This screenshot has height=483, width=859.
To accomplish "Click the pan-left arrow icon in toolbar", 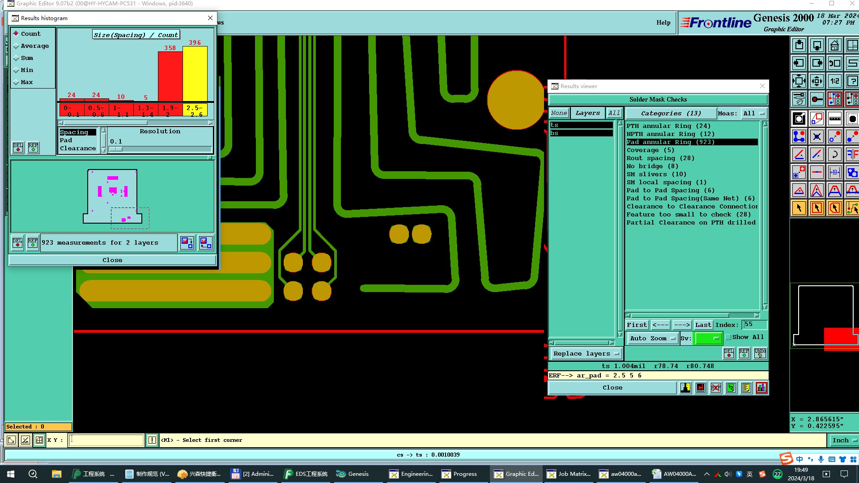I will coord(799,64).
